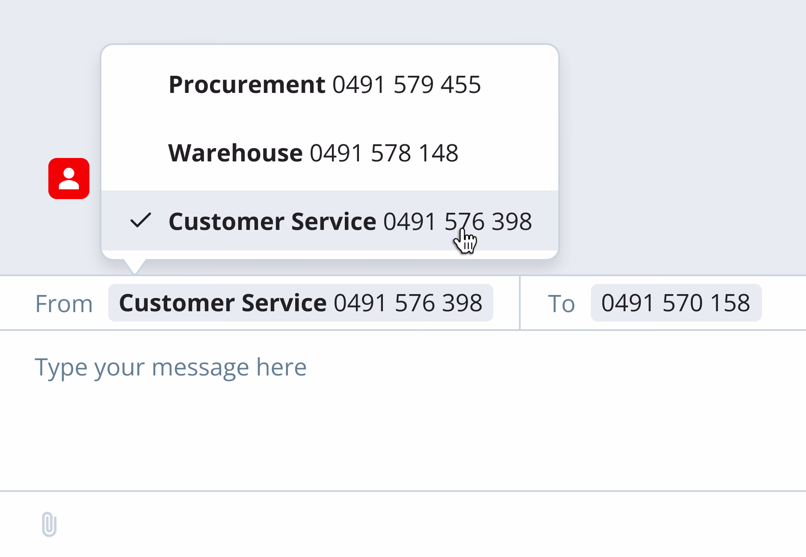Click the To label
This screenshot has width=806, height=557.
click(561, 304)
